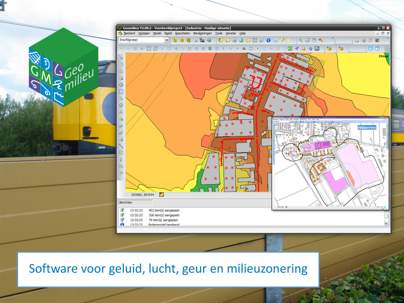Click the 'Etmaal' label on the map

click(x=383, y=56)
